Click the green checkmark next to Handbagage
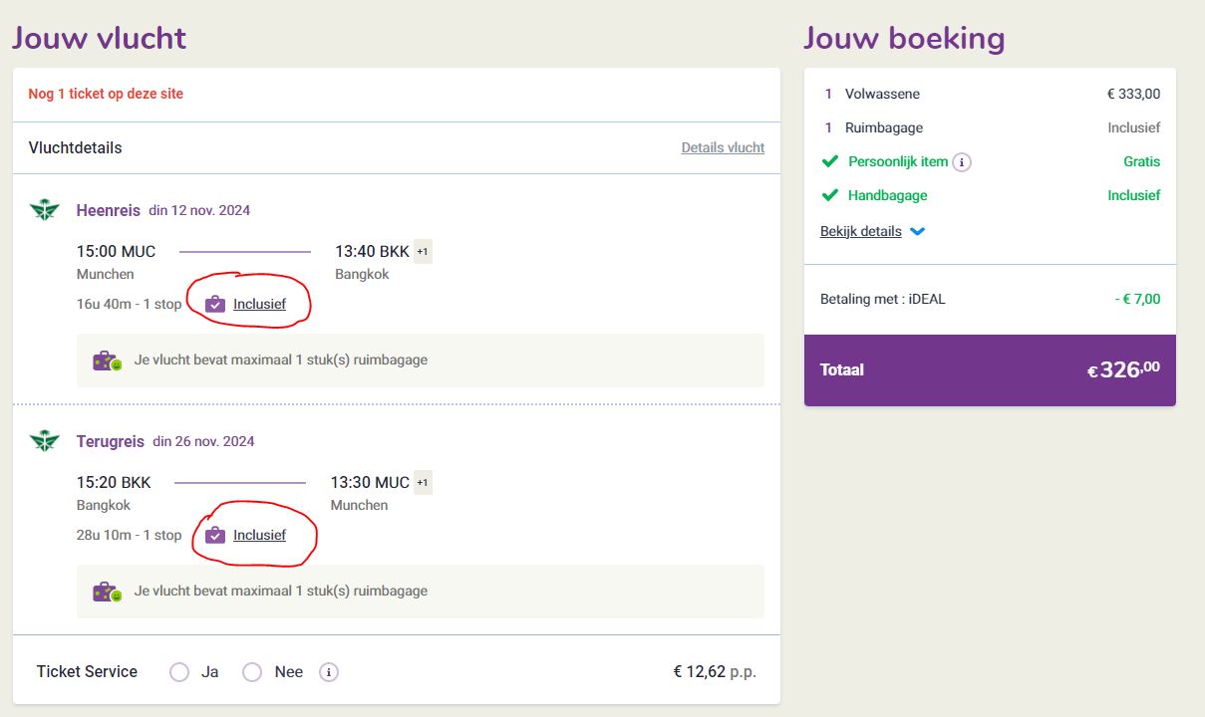The image size is (1205, 717). click(829, 195)
